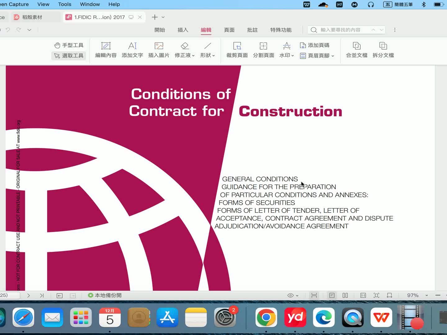
Task: Expand the zoom percentage dropdown
Action: pos(427,295)
